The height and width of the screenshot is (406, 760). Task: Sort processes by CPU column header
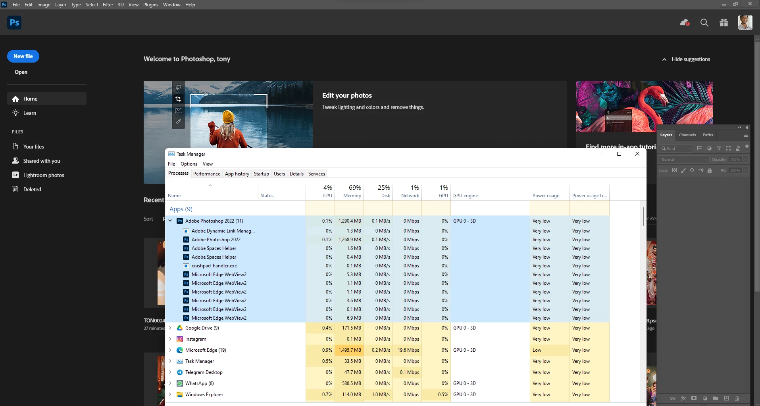[320, 191]
